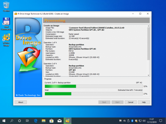166x124 pixels.
Task: Launch Microsoft Edge from taskbar
Action: coord(36,121)
